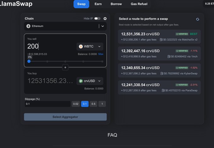This screenshot has height=148, width=214.
Task: Set slippage to 0.02 percent
Action: click(x=76, y=104)
